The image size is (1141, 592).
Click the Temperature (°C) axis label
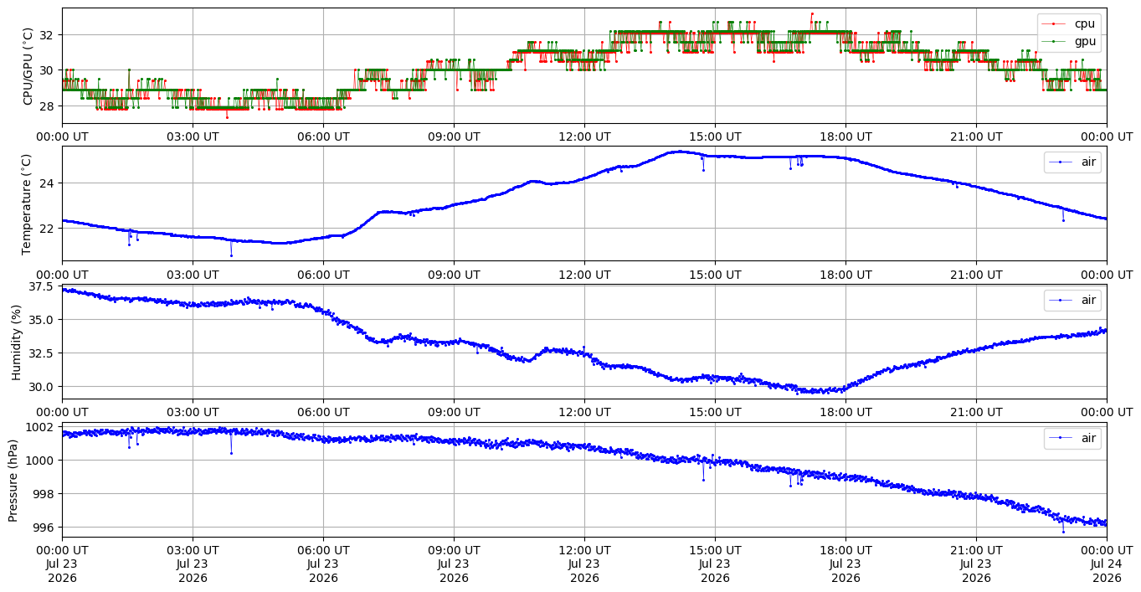(27, 204)
